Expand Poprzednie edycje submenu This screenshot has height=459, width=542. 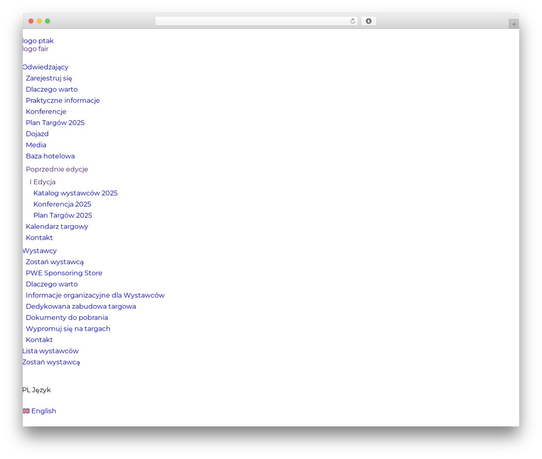[x=57, y=169]
